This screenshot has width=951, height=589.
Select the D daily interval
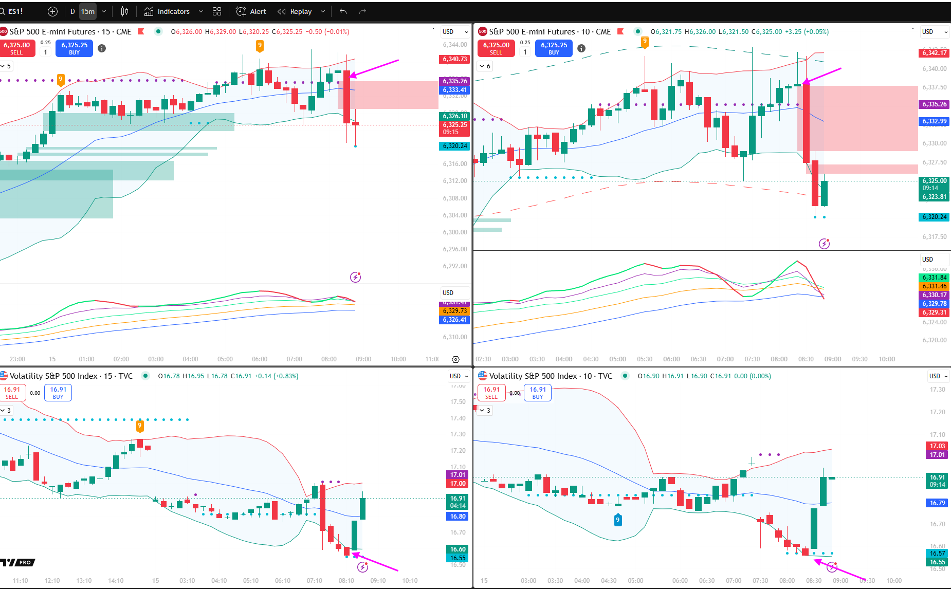tap(72, 11)
